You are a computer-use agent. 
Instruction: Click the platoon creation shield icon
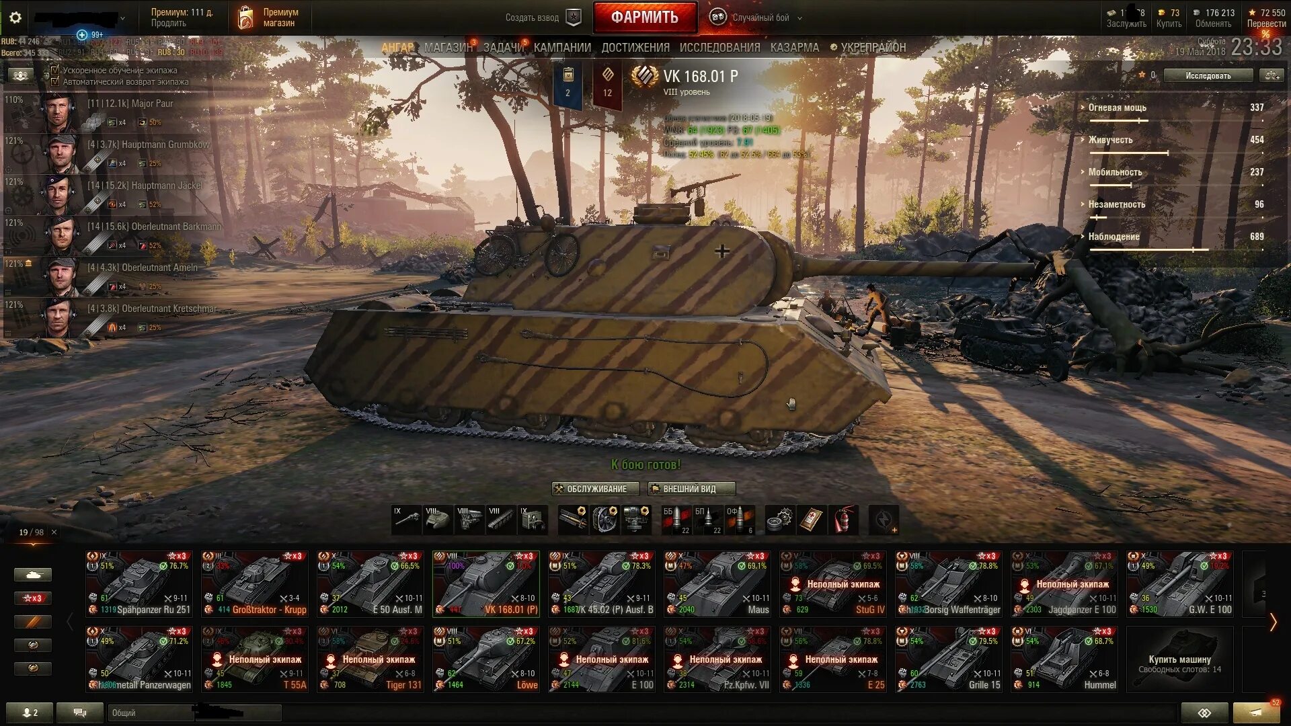574,17
